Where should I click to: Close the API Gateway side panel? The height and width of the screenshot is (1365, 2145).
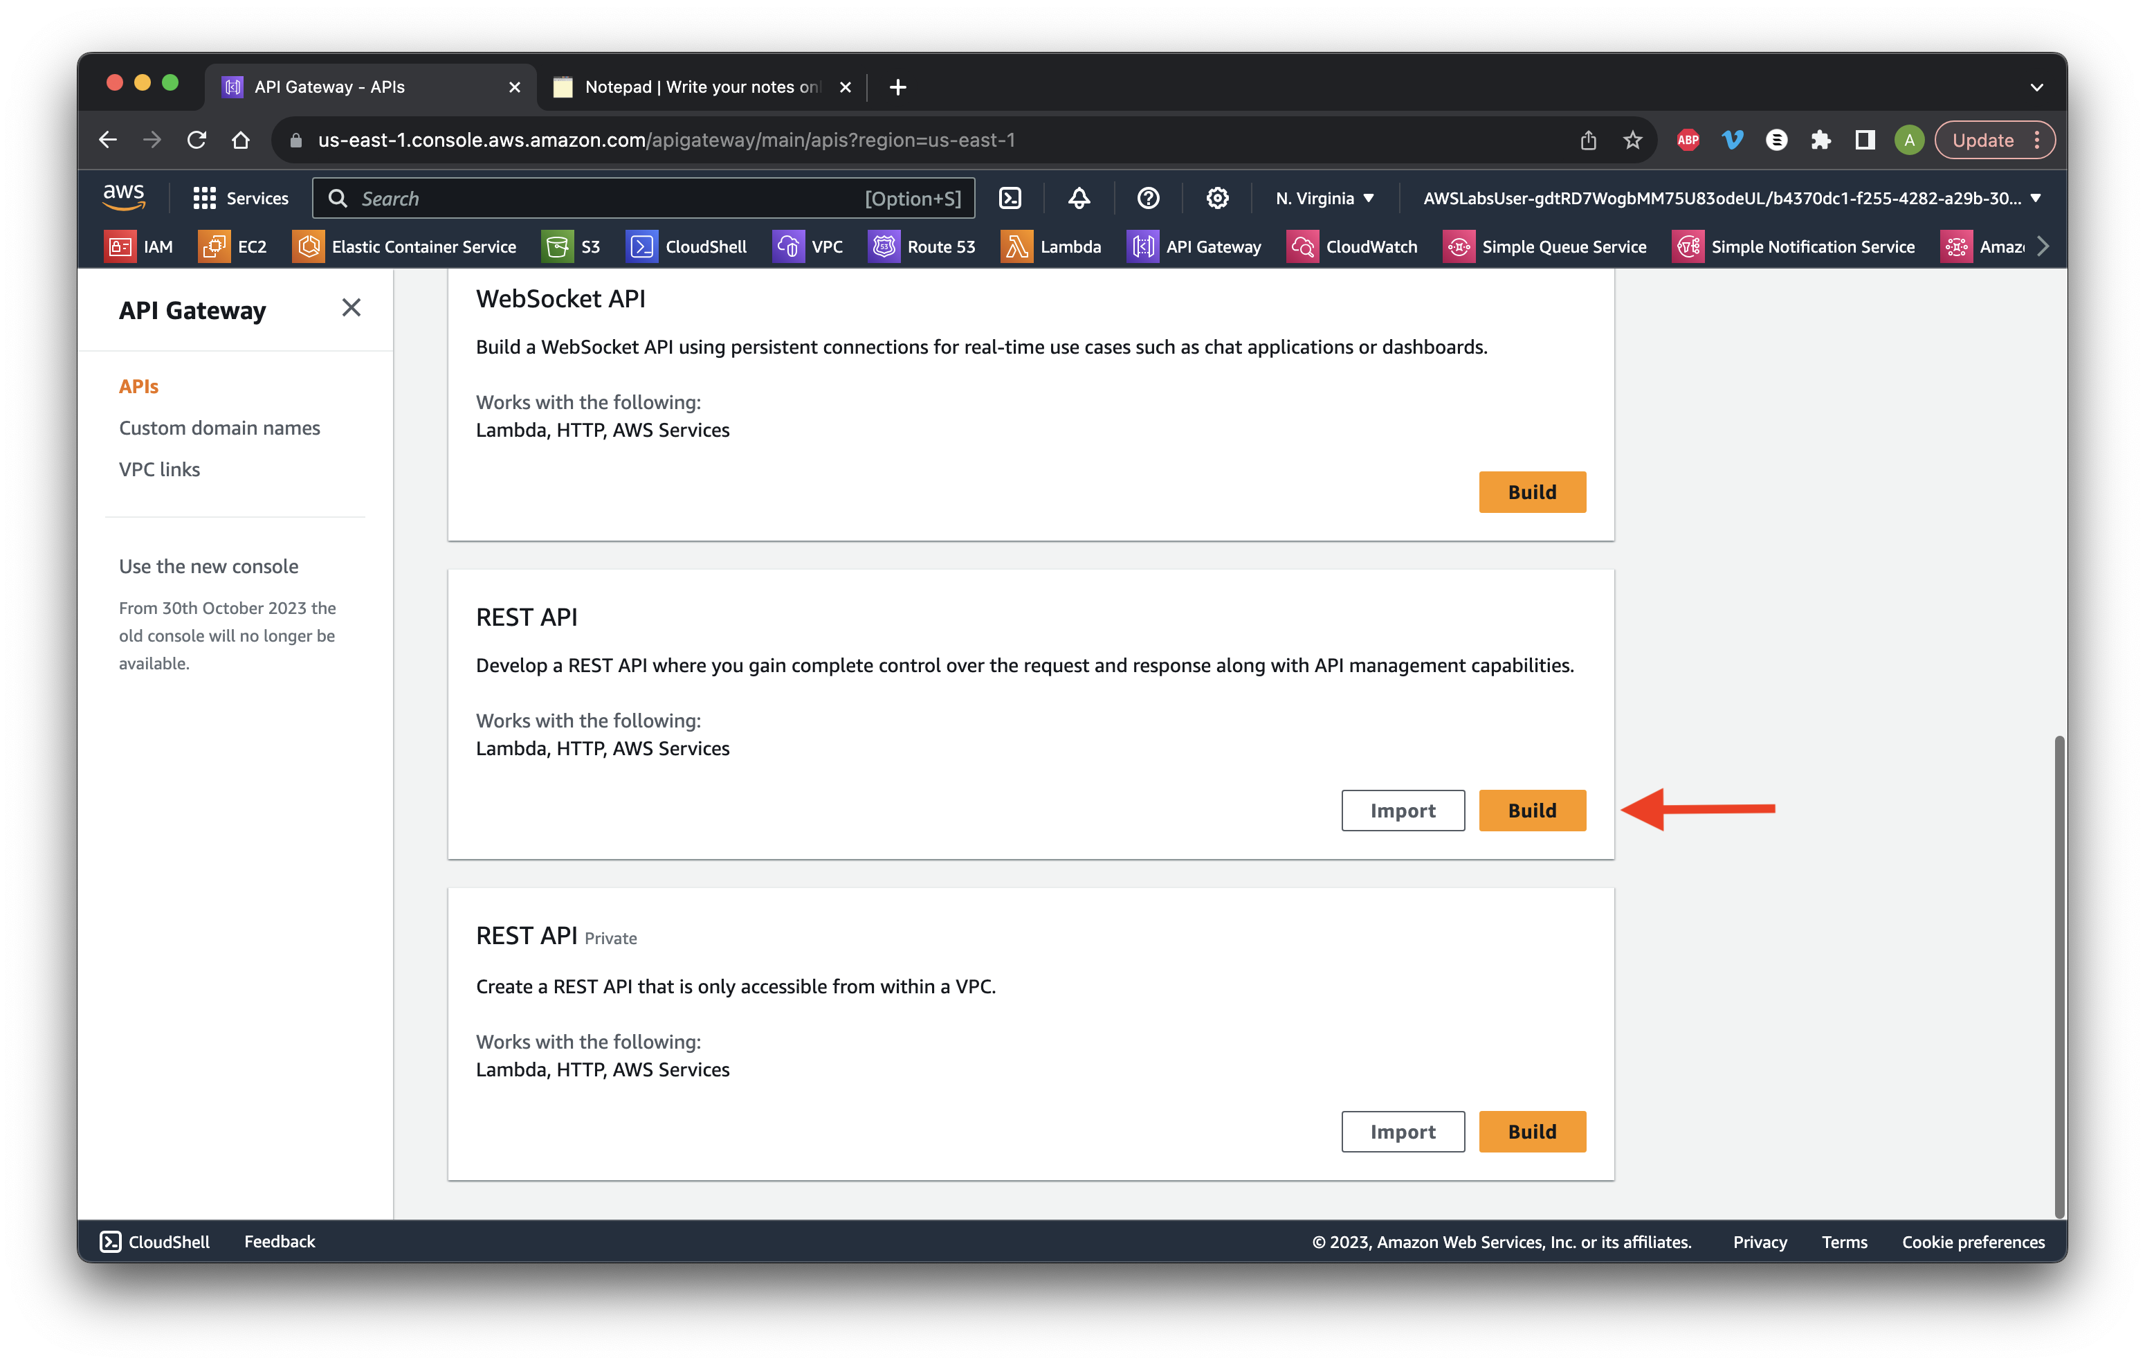[351, 308]
